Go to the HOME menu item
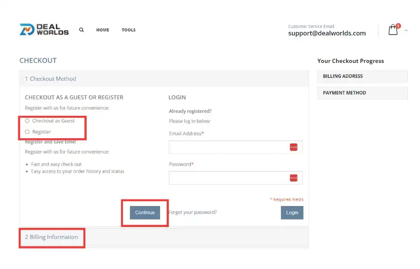The height and width of the screenshot is (269, 420). point(103,30)
